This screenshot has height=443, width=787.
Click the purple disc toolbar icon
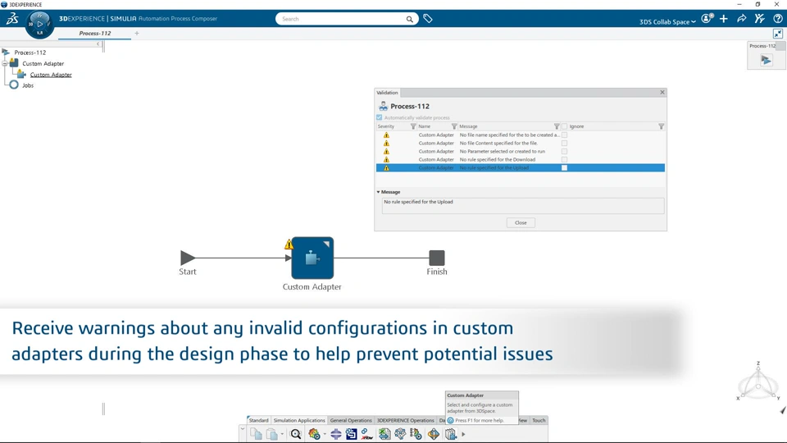(x=336, y=434)
